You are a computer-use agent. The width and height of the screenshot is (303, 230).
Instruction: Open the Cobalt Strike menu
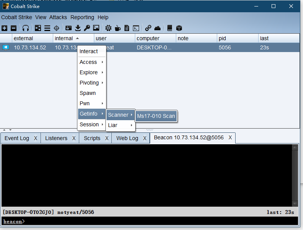16,17
